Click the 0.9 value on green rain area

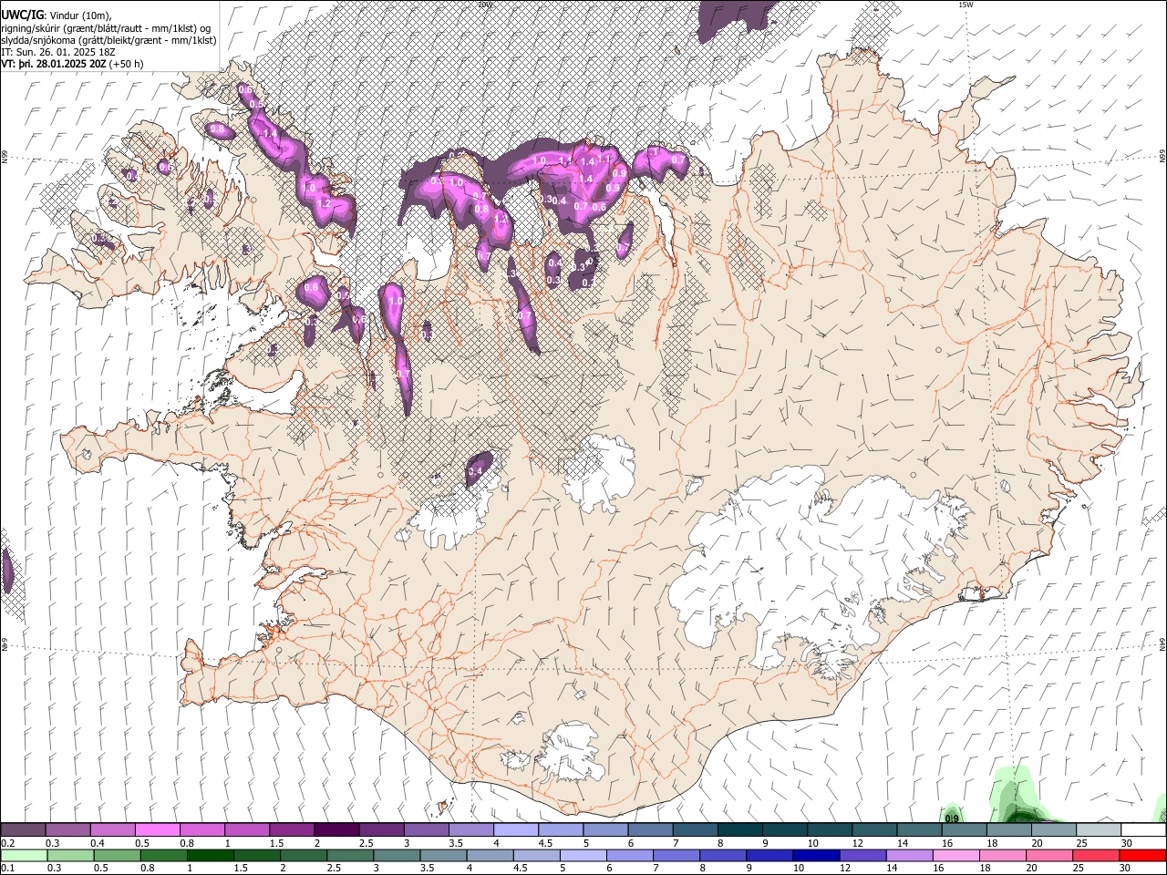(952, 818)
